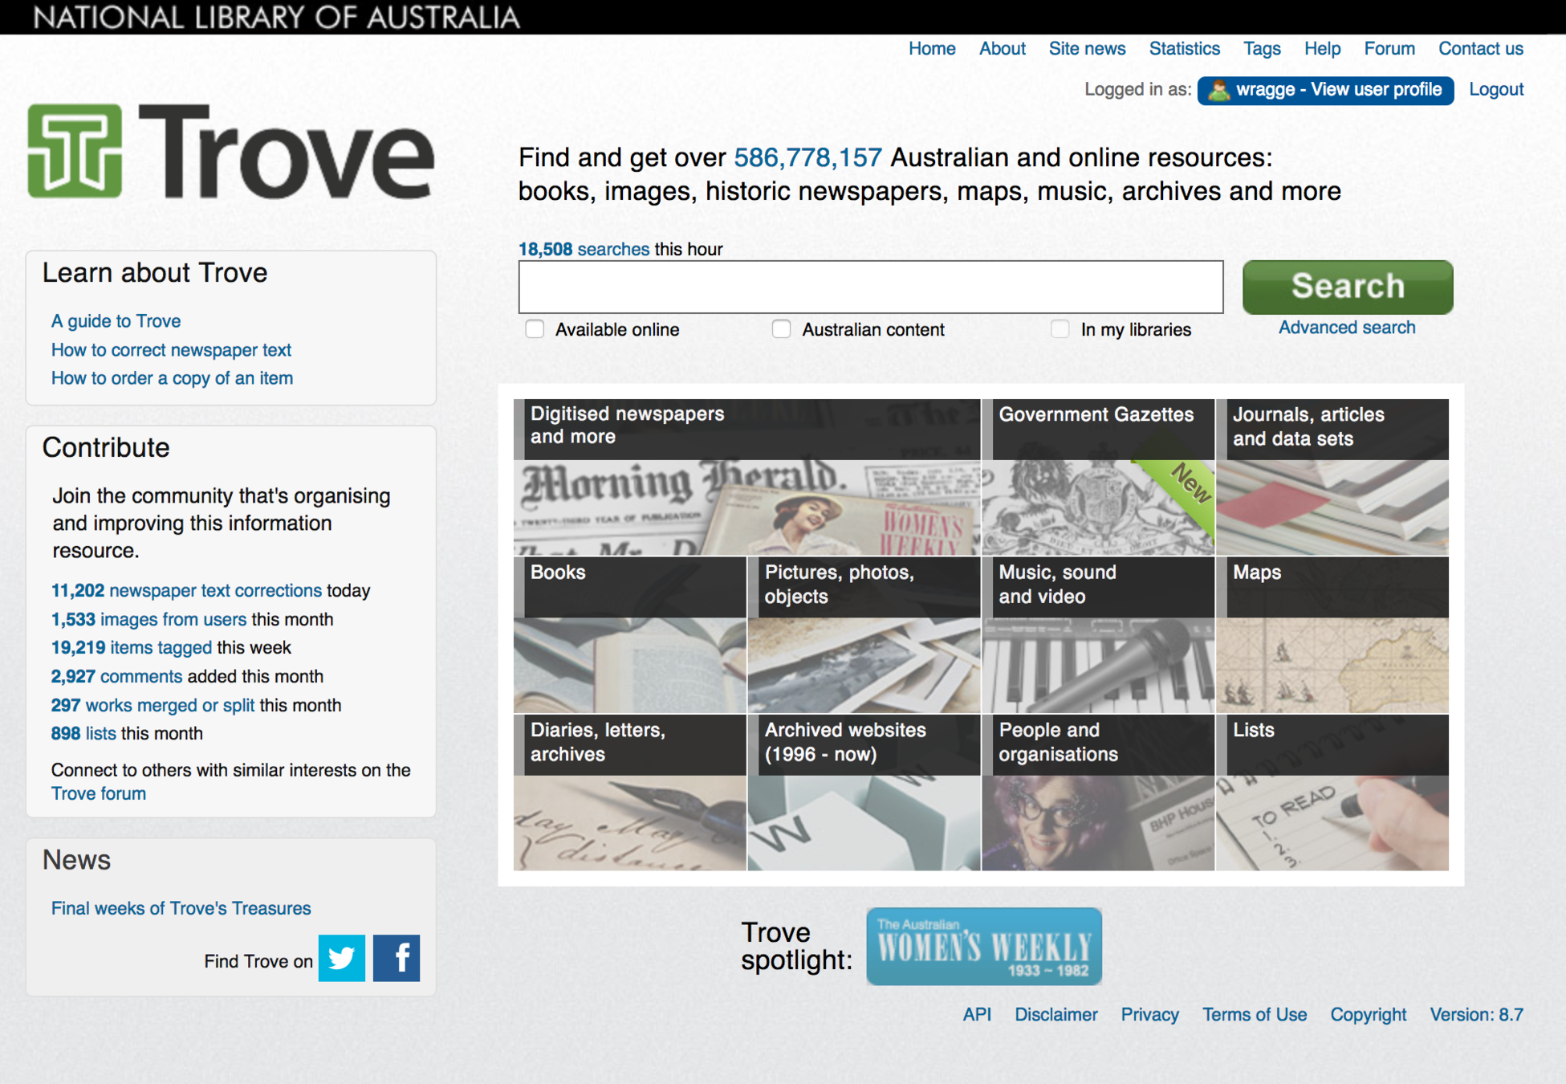Open Trove's Facebook page icon
The height and width of the screenshot is (1084, 1566).
click(x=396, y=958)
